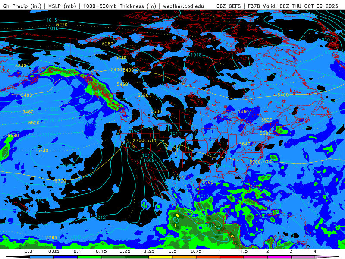Viewport: 345px width, 259px height.
Task: Click the '06Z GEFS' model run label
Action: coord(229,6)
